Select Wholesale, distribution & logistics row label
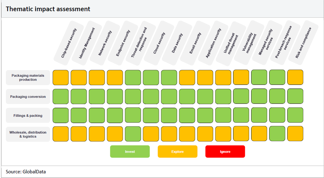This screenshot has height=178, width=324. (28, 134)
